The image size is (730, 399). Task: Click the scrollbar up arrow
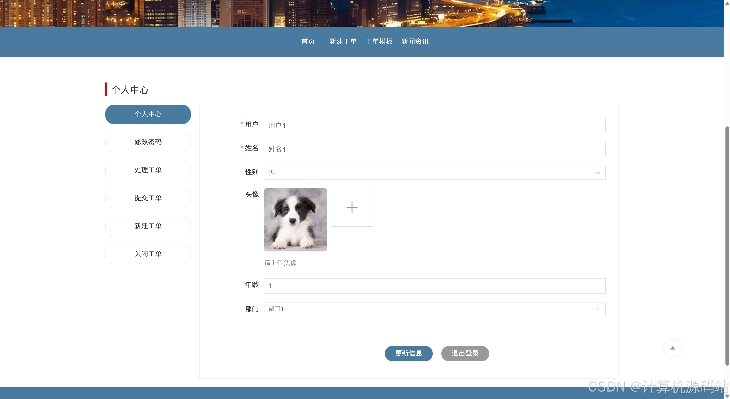point(727,3)
